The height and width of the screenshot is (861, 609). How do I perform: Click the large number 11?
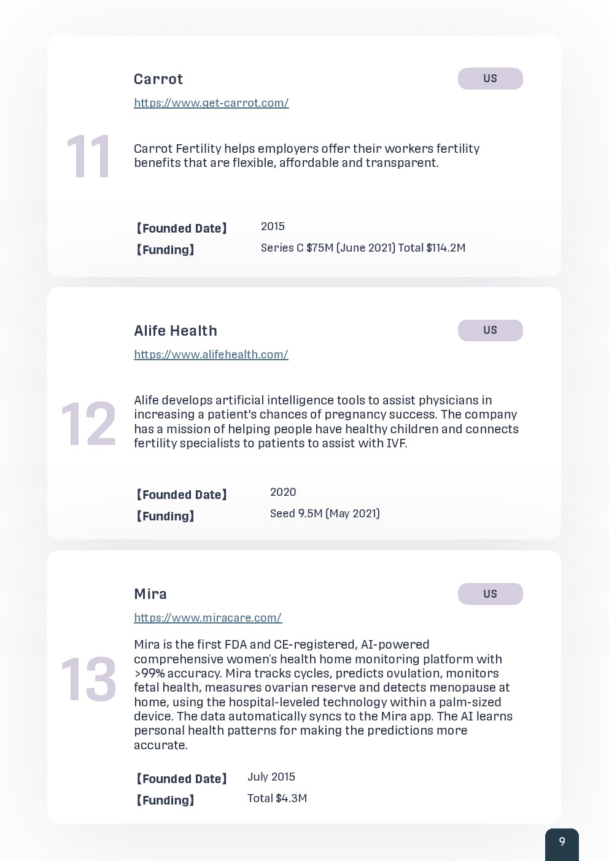pyautogui.click(x=88, y=157)
